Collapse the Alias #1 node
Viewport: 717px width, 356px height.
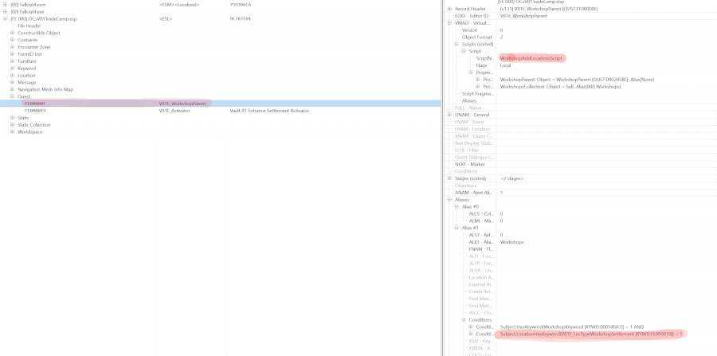point(456,228)
